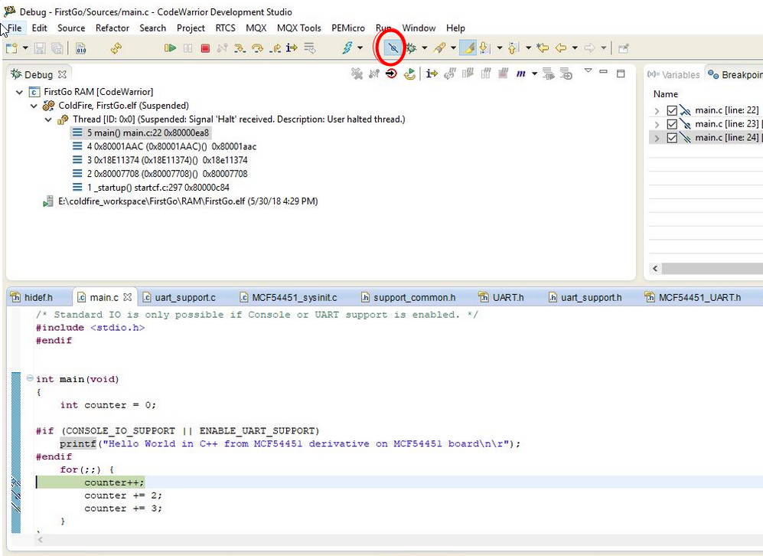Click Restart icon in Debug view
The height and width of the screenshot is (556, 763).
409,74
